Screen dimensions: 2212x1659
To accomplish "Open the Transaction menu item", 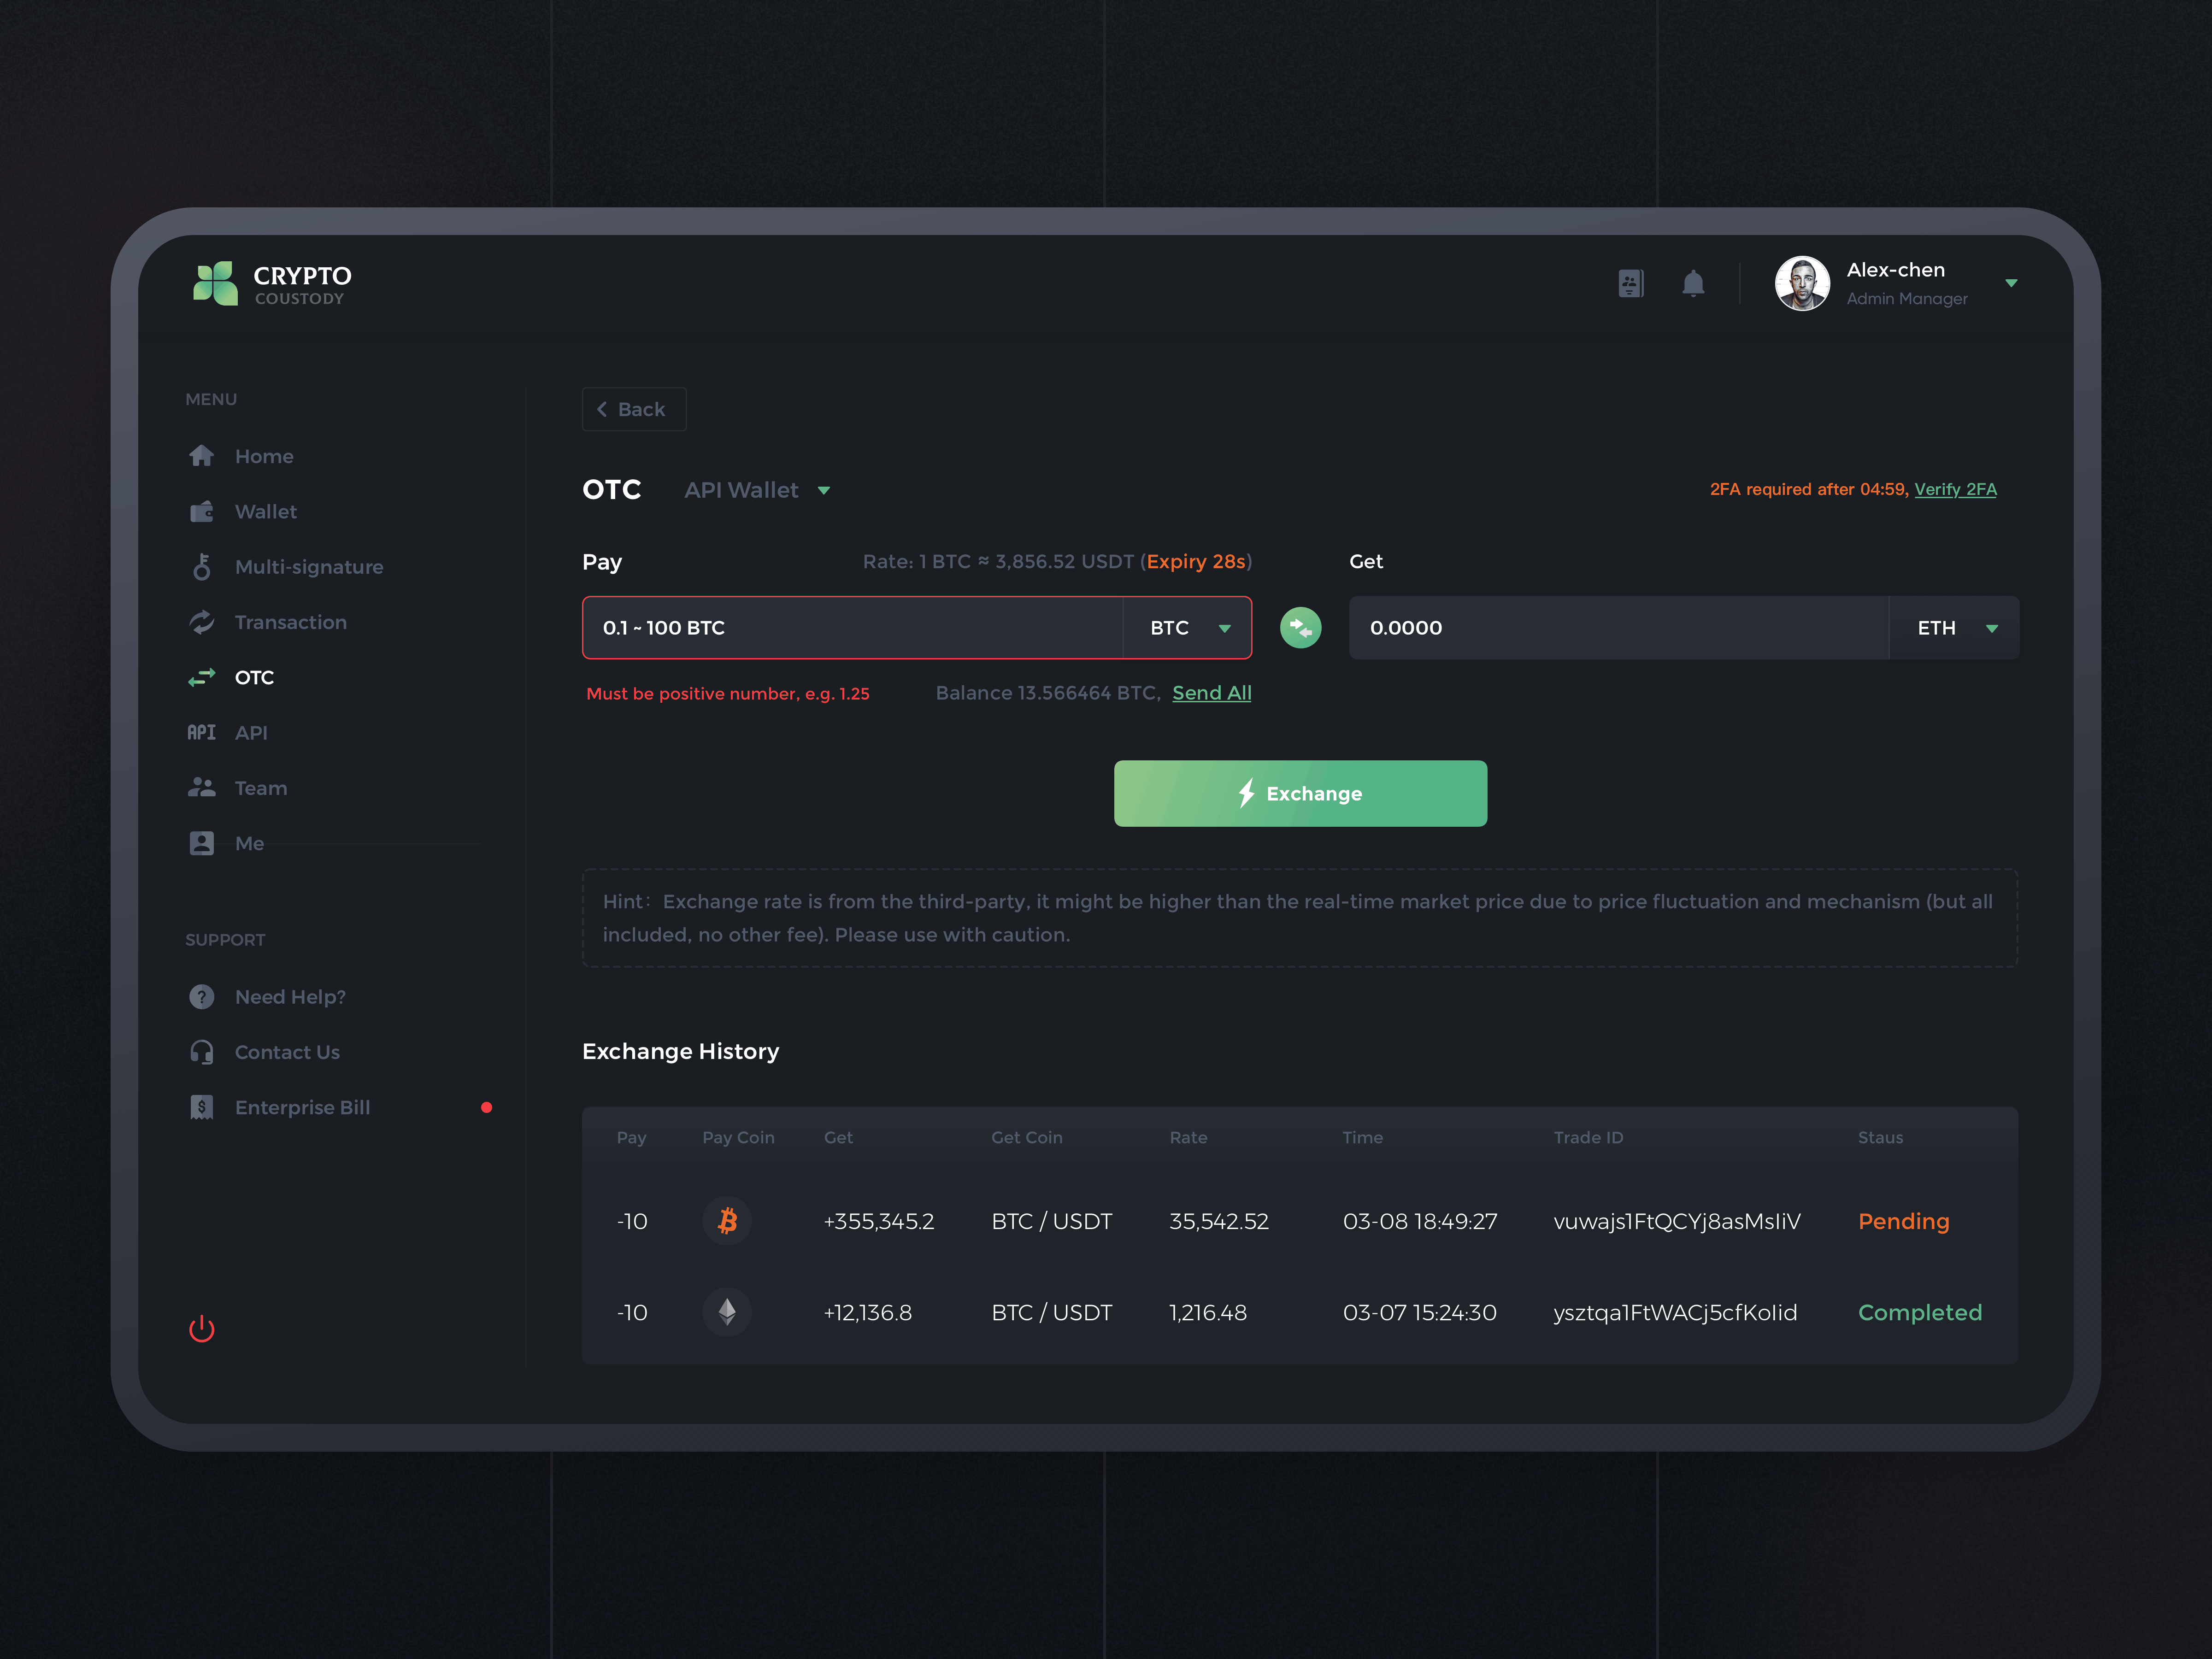I will tap(290, 622).
